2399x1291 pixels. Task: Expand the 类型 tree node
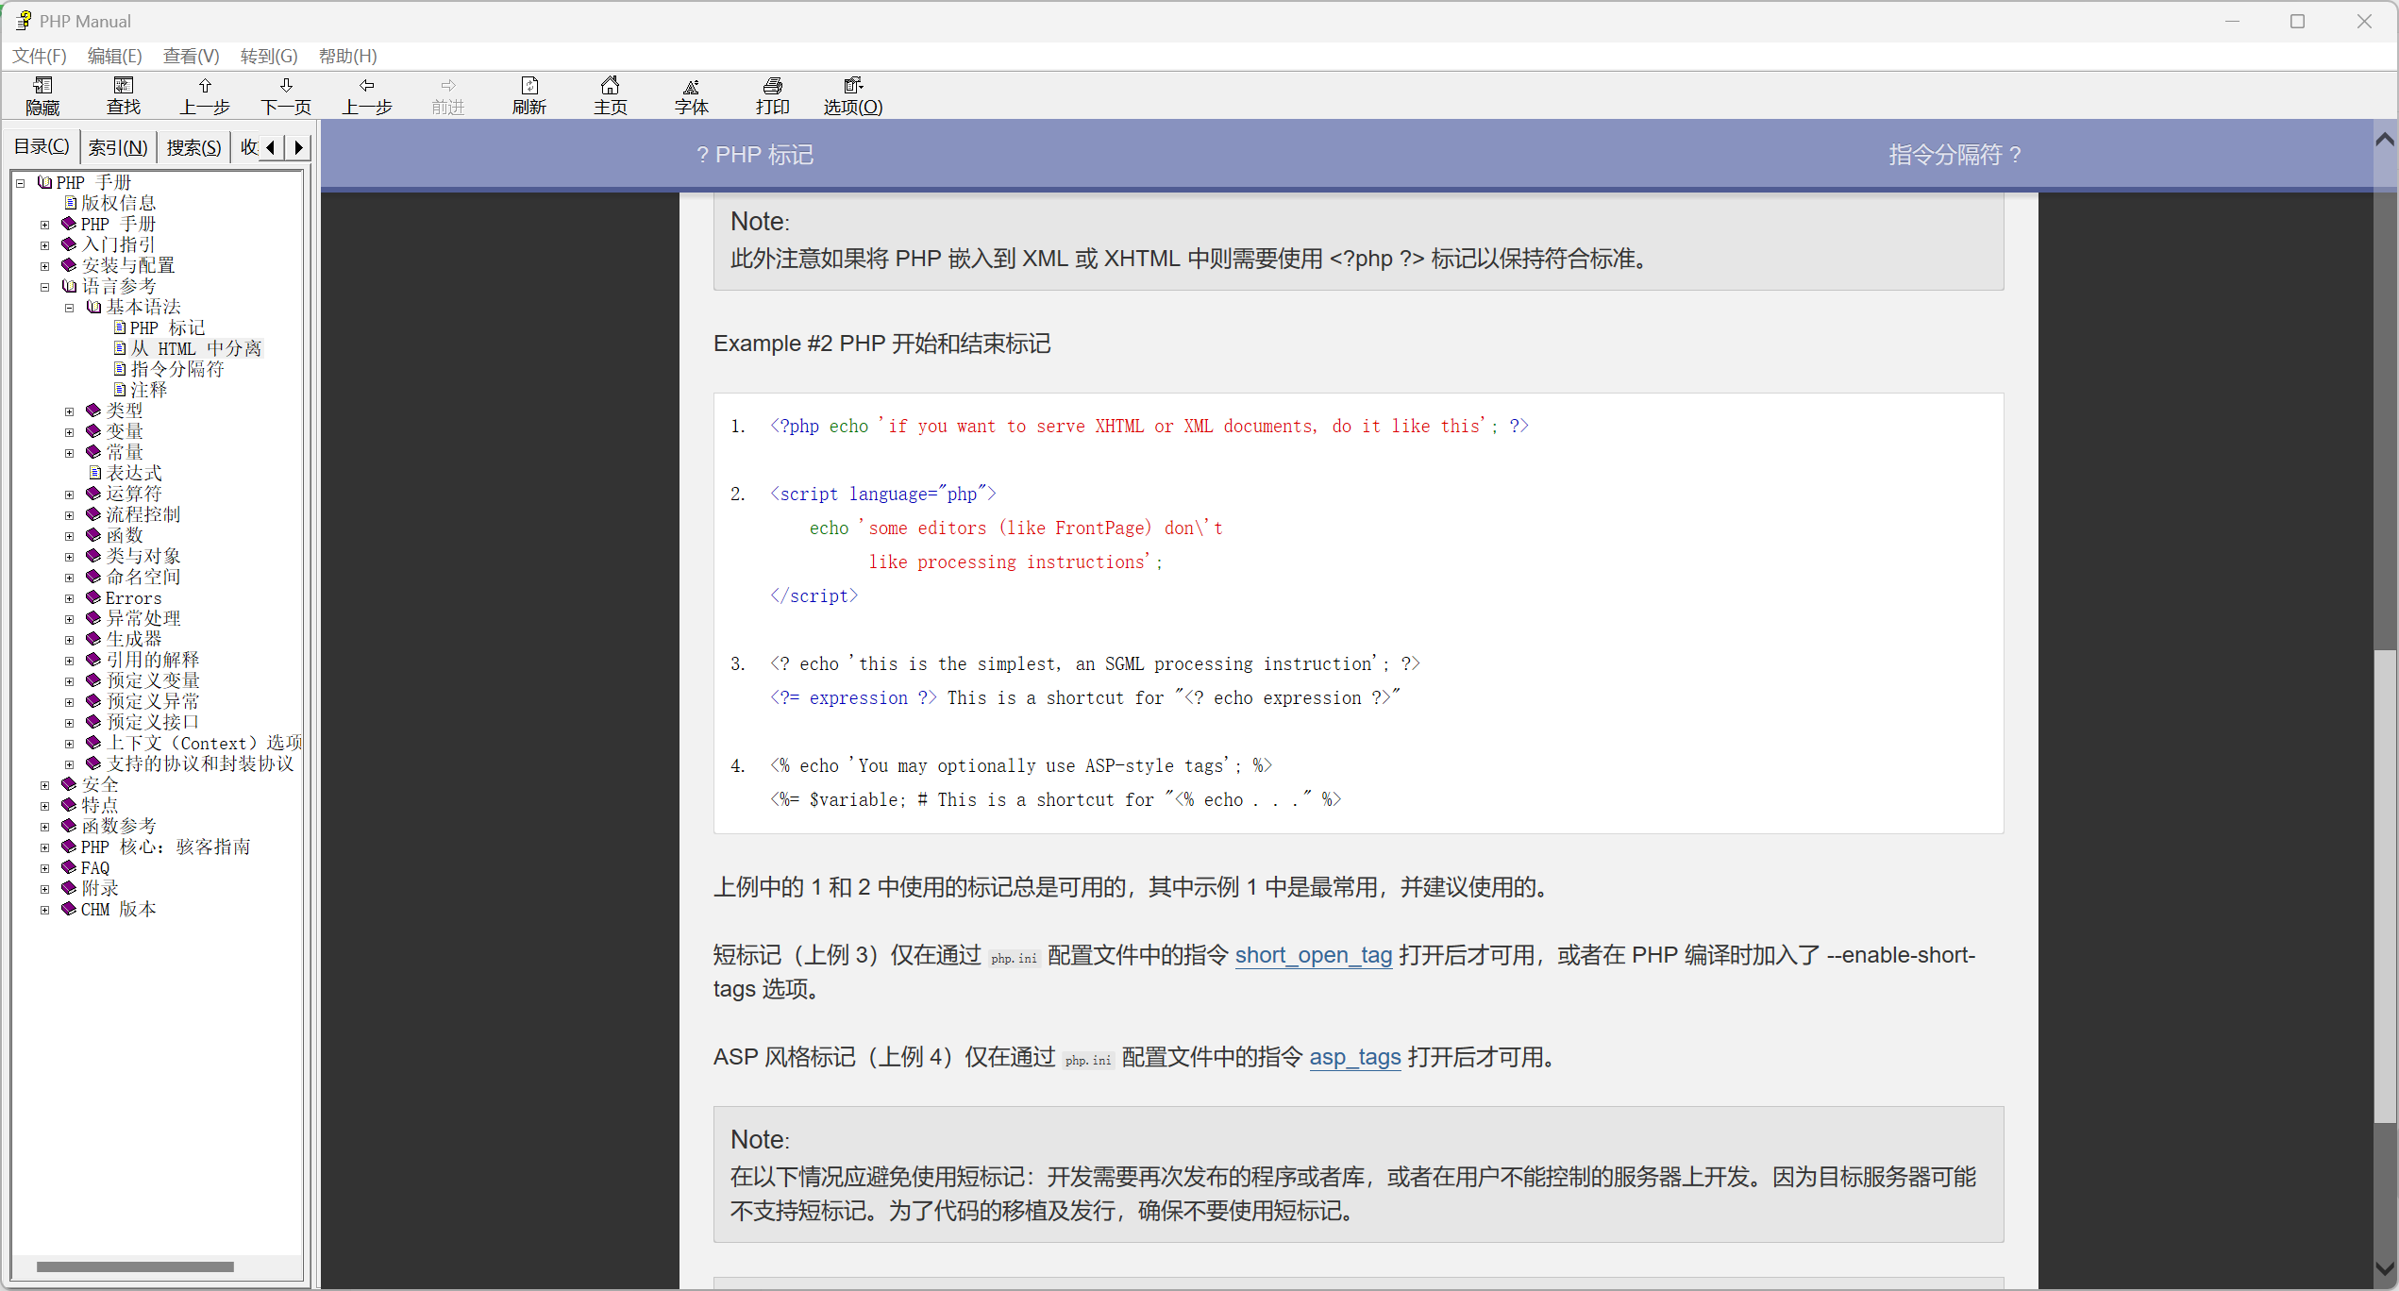(x=69, y=411)
